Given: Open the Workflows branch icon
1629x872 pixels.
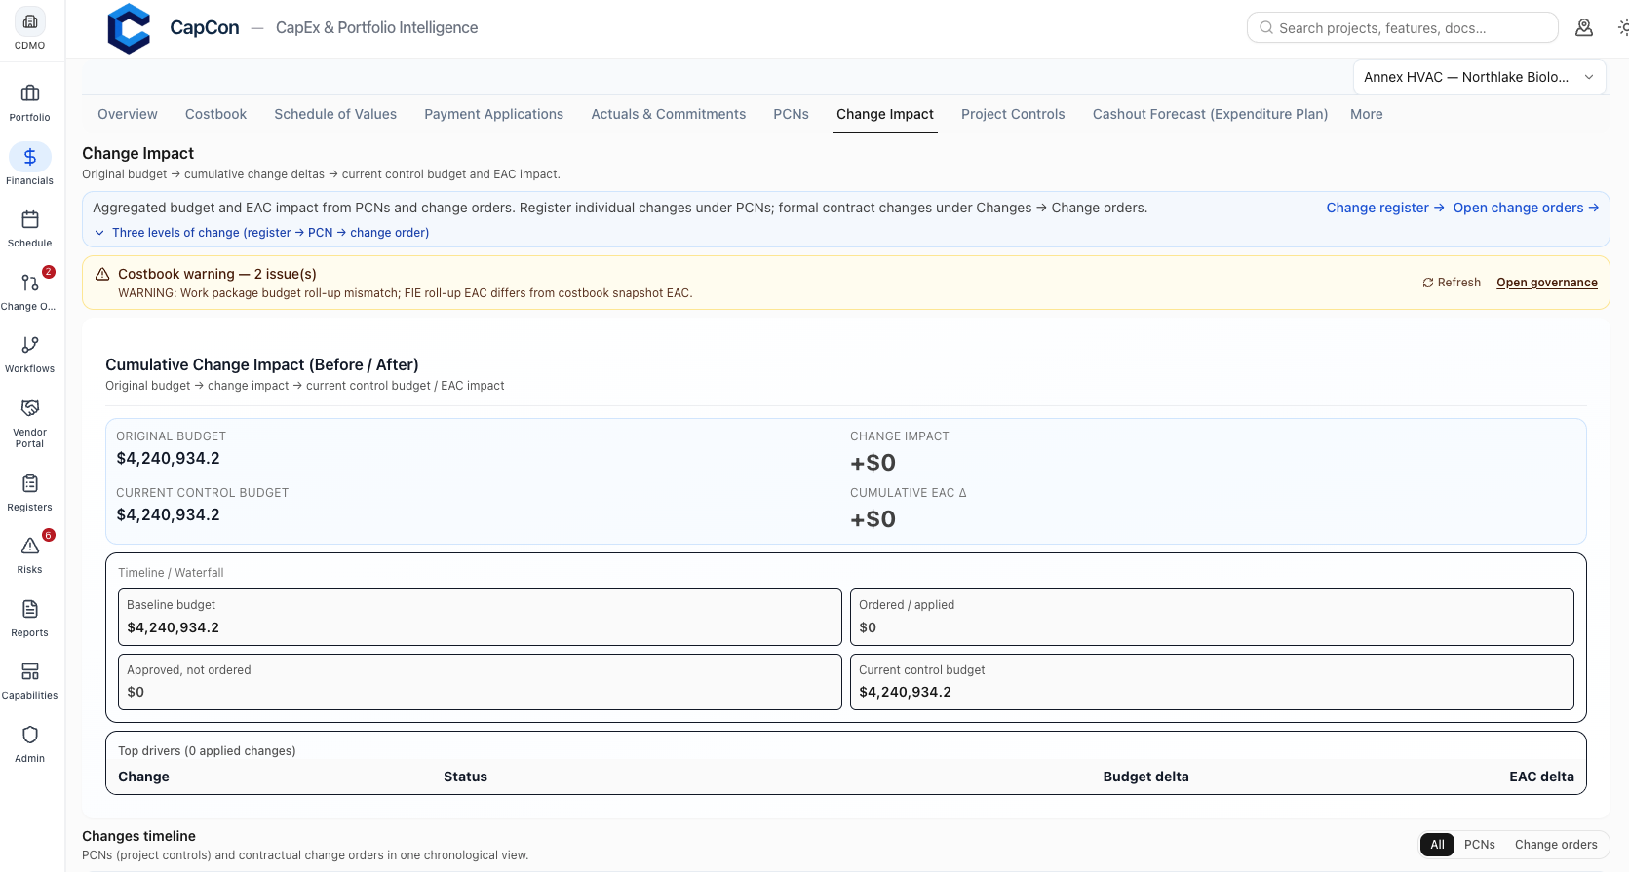Looking at the screenshot, I should pyautogui.click(x=30, y=345).
